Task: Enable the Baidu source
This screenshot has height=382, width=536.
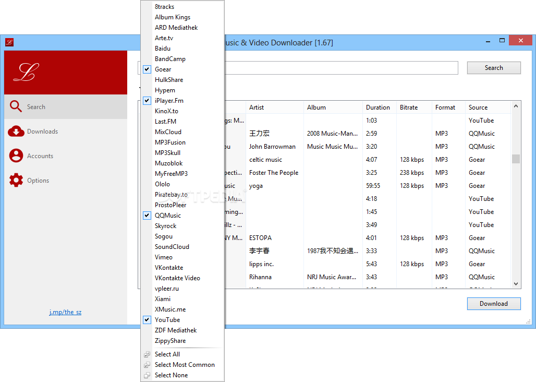Action: coord(182,49)
